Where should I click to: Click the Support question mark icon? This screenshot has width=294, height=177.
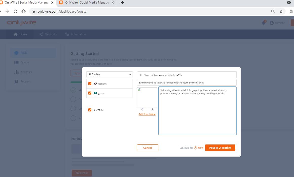coord(16,81)
